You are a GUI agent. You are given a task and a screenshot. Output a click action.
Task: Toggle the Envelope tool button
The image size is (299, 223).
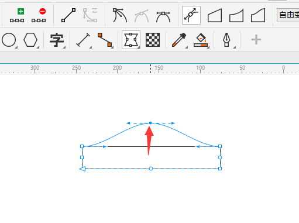click(131, 40)
